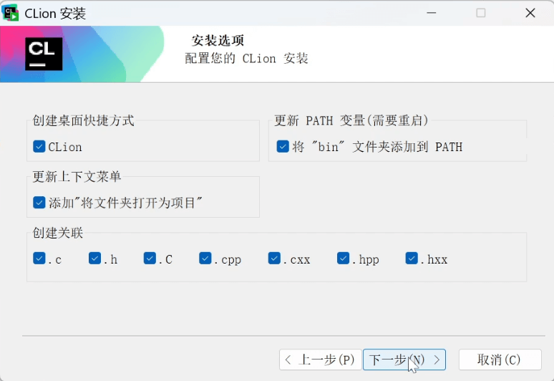This screenshot has width=554, height=381.
Task: Toggle the .h file association checkbox
Action: click(94, 259)
